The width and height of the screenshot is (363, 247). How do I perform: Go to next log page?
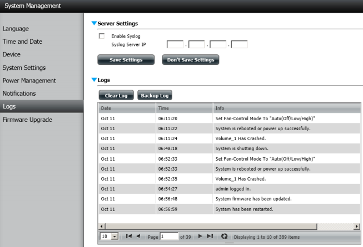click(200, 236)
